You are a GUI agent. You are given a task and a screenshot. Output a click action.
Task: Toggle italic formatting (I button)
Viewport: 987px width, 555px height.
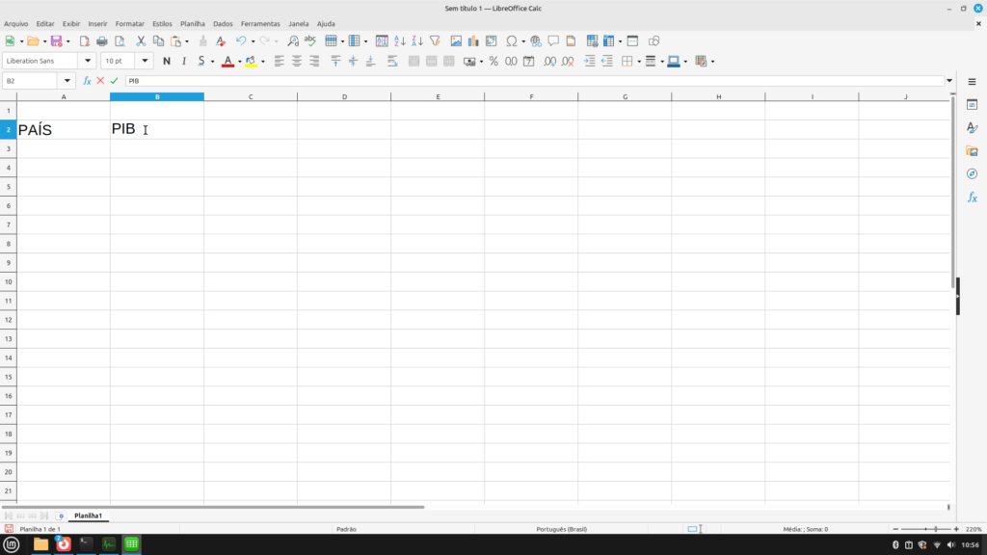[x=183, y=61]
